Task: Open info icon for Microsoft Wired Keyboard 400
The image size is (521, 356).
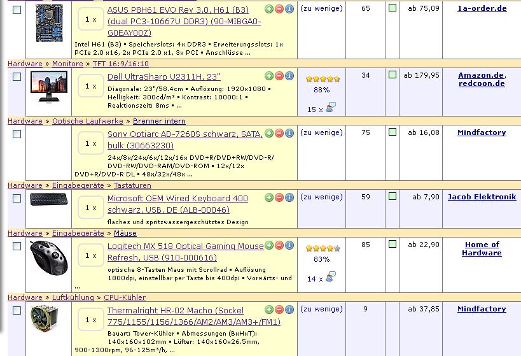Action: 289,197
